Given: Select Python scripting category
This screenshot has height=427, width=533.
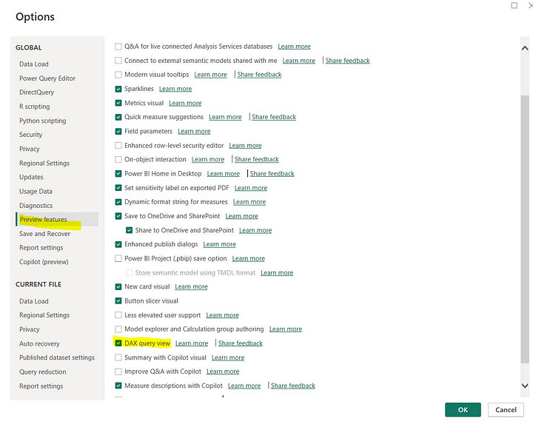Looking at the screenshot, I should pos(42,121).
